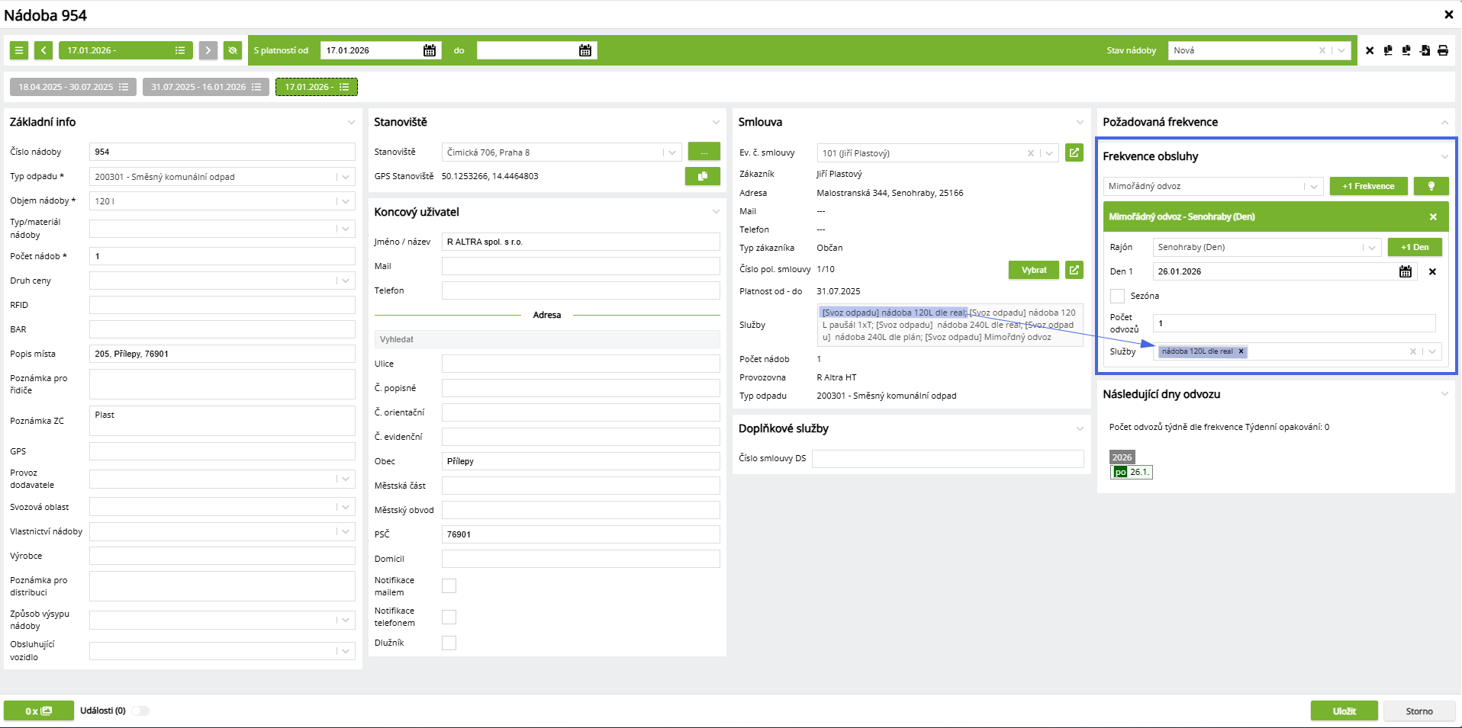1462x728 pixels.
Task: Click the +1 Den button
Action: [x=1415, y=247]
